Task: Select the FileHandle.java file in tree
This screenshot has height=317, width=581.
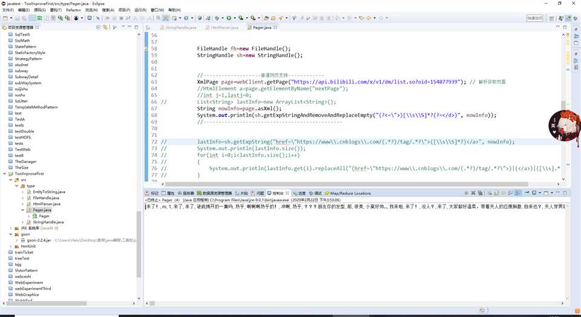Action: (45, 198)
